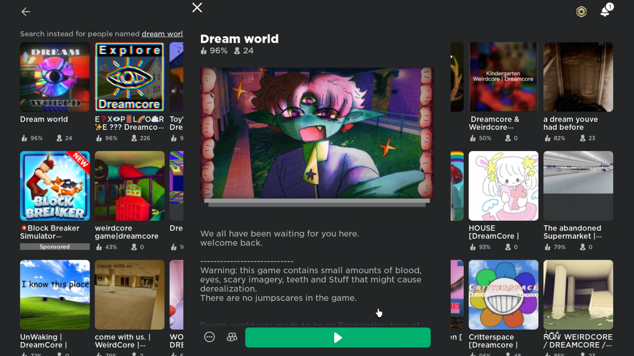Open the come with us. WeirdCore game
The image size is (634, 356).
pos(129,294)
